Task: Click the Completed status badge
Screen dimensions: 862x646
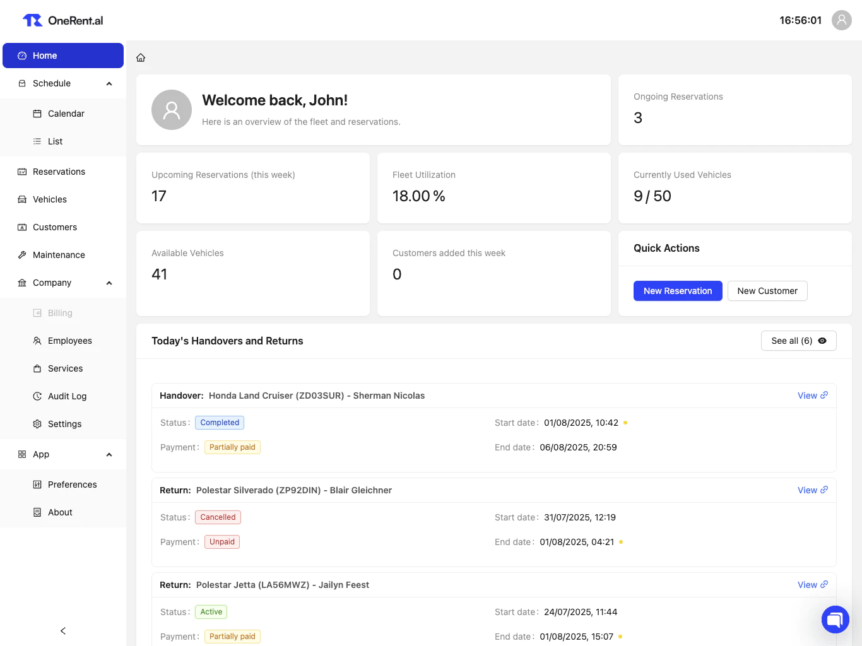Action: pos(220,423)
